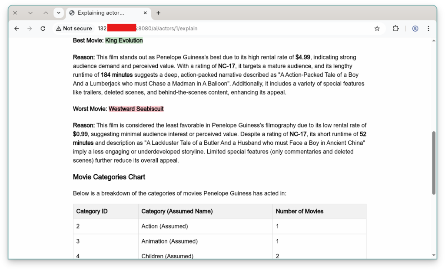The image size is (445, 270).
Task: Click the page's vertical scrollbar thumb
Action: point(433,163)
